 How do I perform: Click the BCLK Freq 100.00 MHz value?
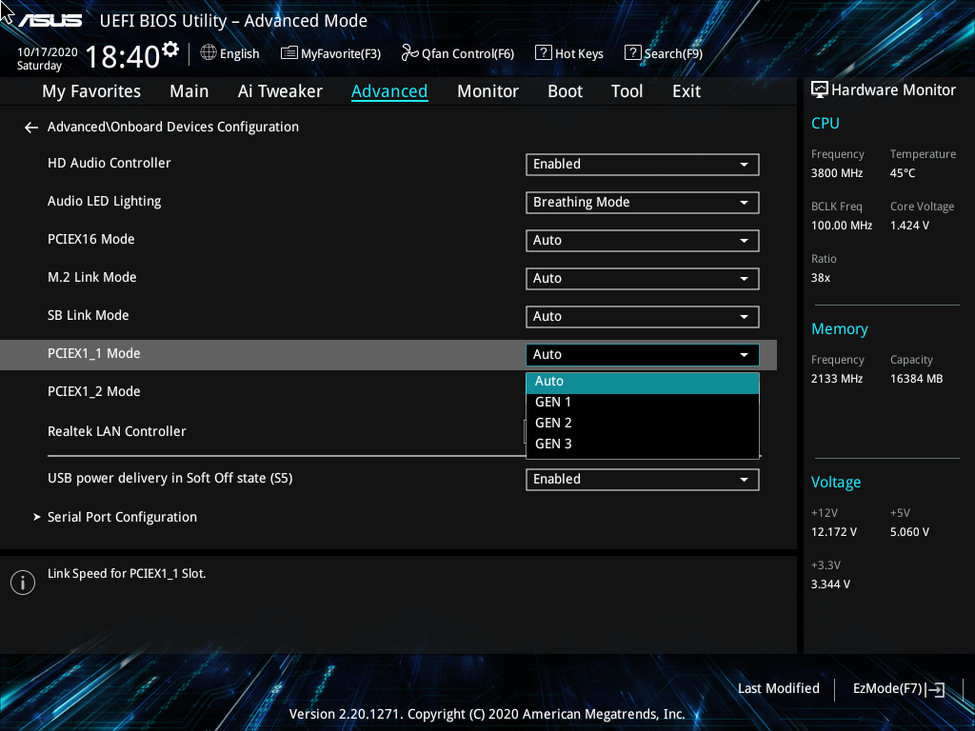click(x=842, y=226)
